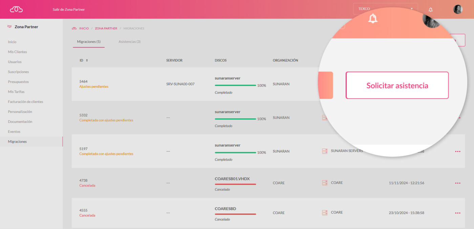Open Documentación in the sidebar
Viewport: 474px width, 229px height.
(20, 122)
